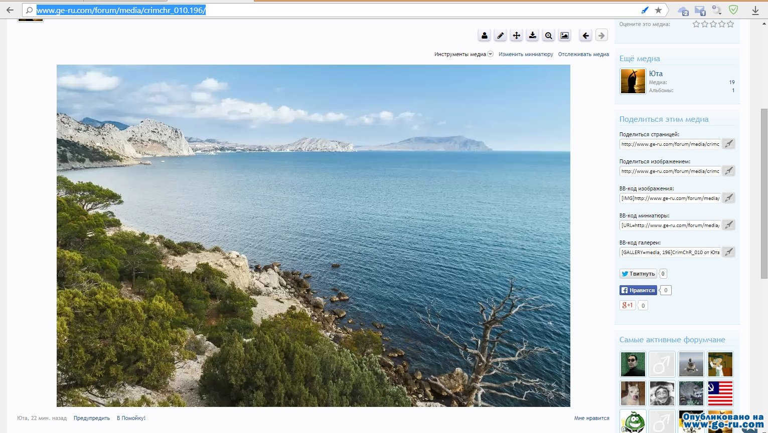
Task: Select the 'Поделиться изображением' URL field
Action: tap(670, 171)
